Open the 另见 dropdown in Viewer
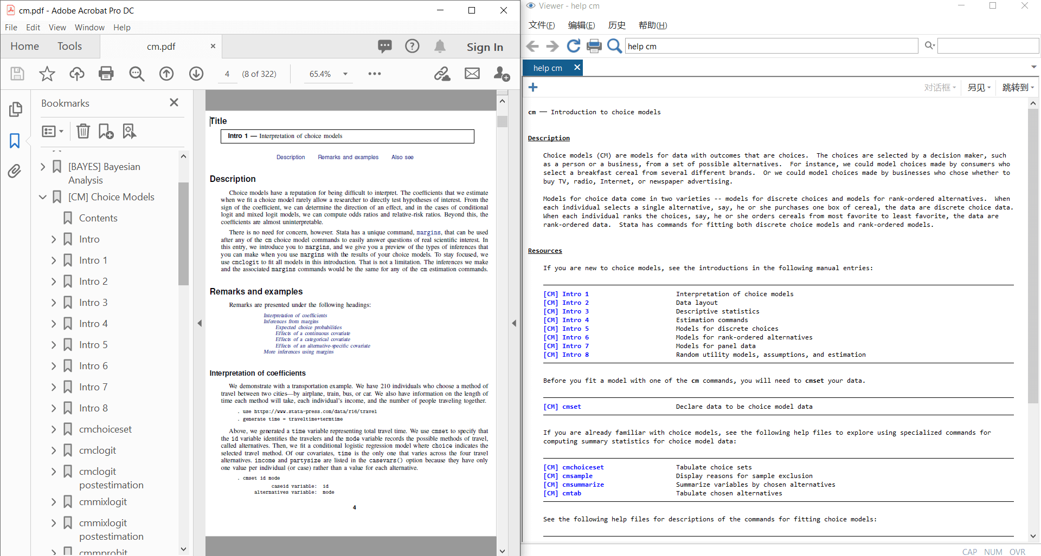 coord(979,87)
